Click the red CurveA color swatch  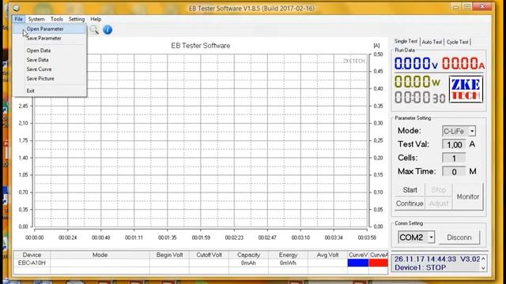pyautogui.click(x=378, y=263)
